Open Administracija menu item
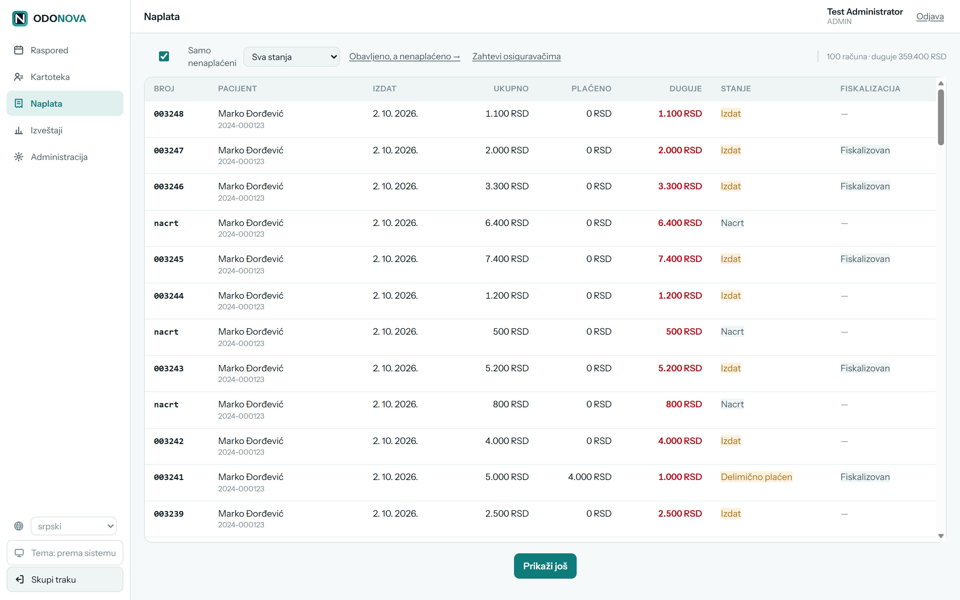 click(65, 157)
